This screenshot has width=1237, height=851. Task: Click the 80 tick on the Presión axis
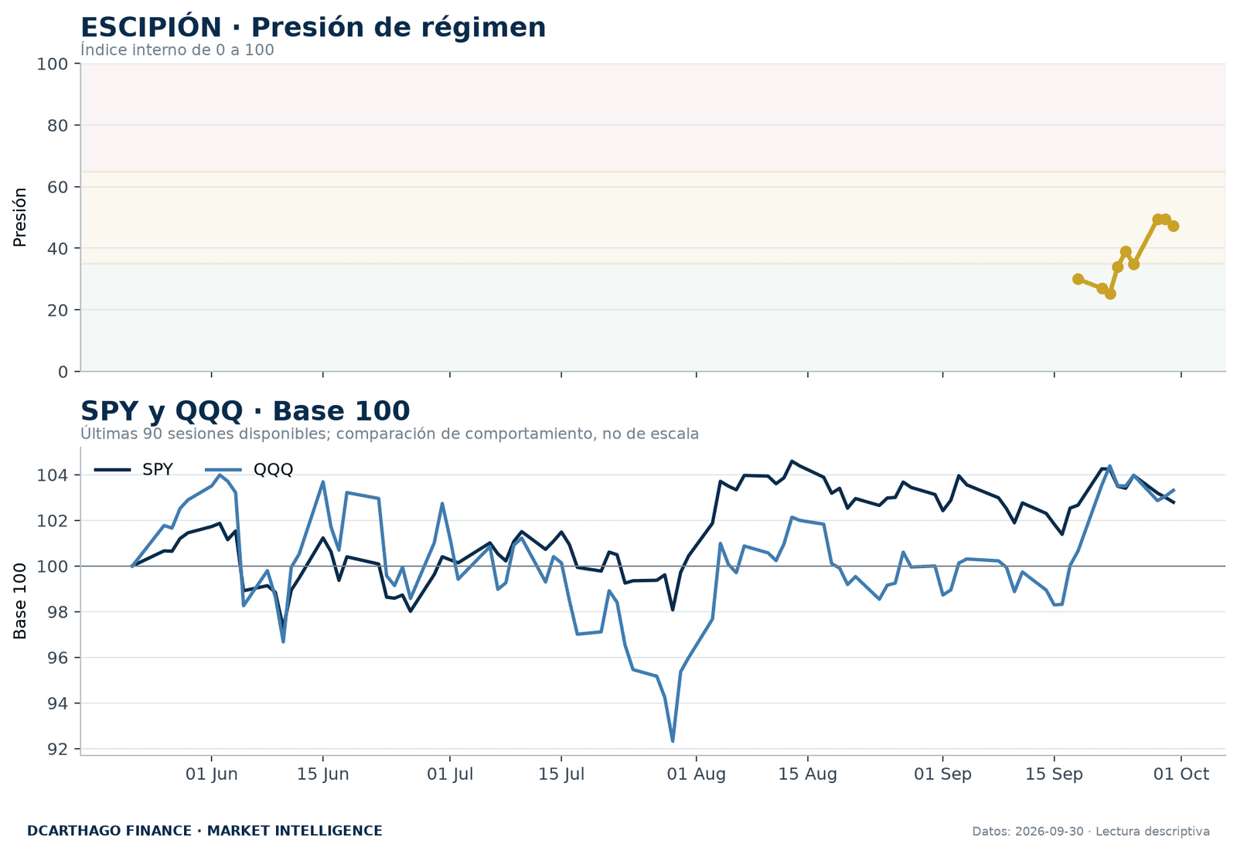coord(58,125)
